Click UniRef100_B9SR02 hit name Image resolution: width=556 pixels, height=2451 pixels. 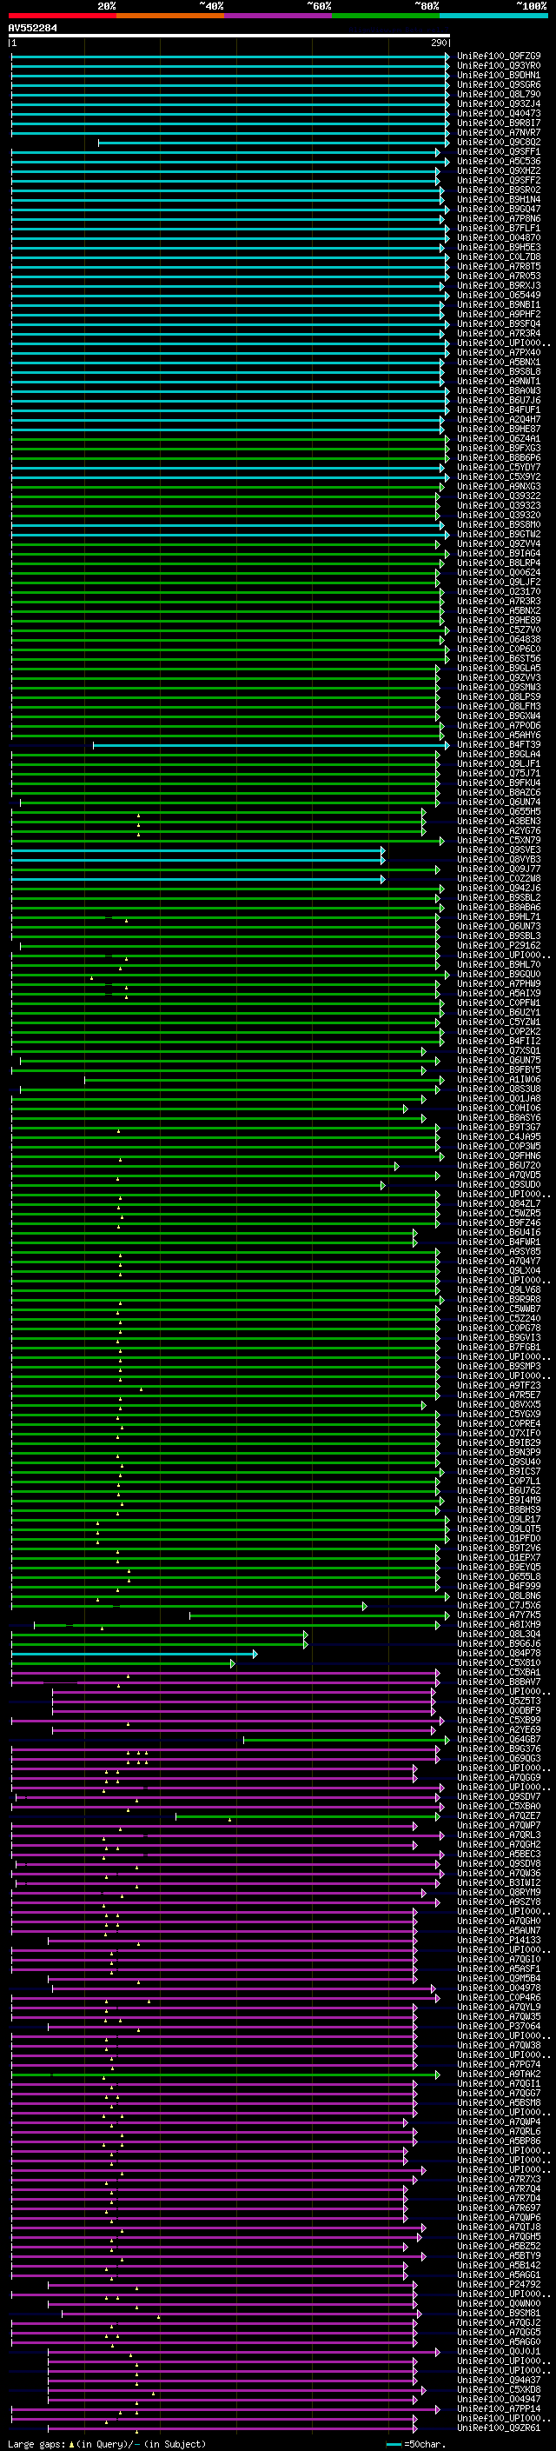[499, 190]
